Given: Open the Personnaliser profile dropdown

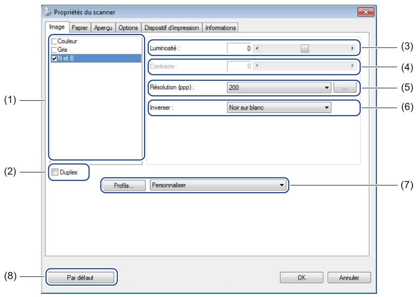Looking at the screenshot, I should (x=218, y=185).
